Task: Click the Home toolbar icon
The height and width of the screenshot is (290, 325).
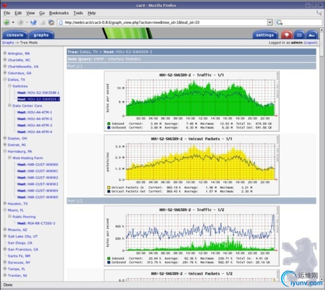Action: [x=51, y=22]
